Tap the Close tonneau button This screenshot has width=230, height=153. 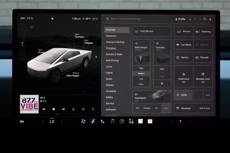click(162, 76)
